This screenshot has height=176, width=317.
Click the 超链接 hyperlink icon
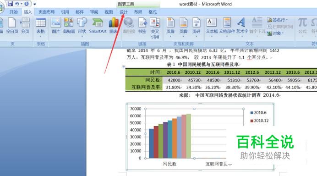(129, 26)
